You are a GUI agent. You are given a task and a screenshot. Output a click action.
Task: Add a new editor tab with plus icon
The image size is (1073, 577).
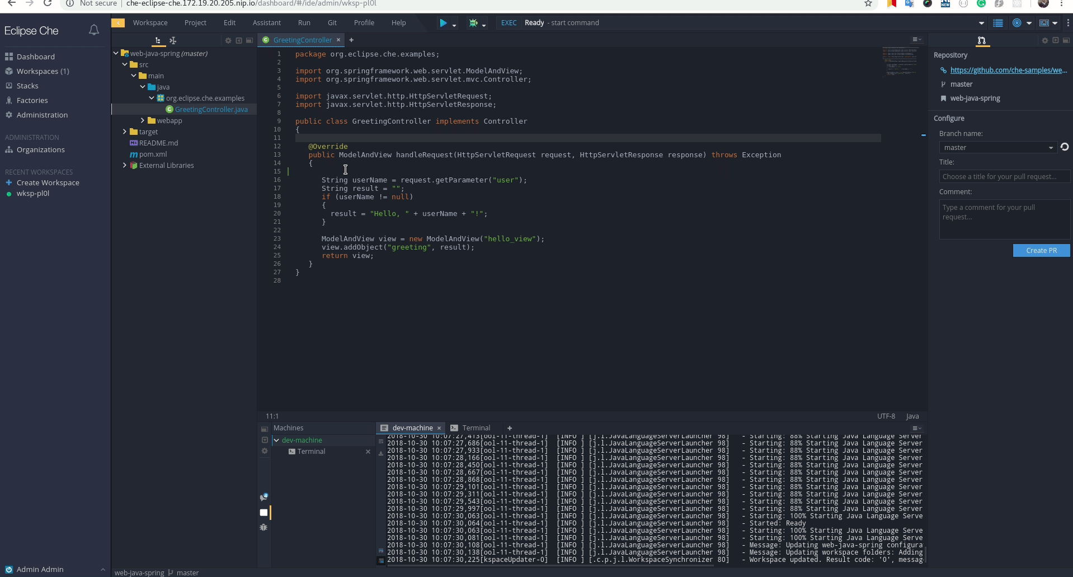click(x=351, y=40)
